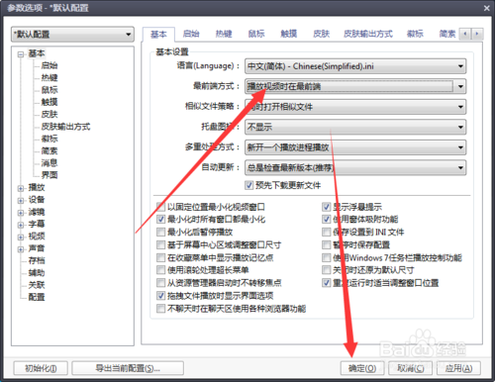The image size is (495, 382).
Task: Select 皮肤输出方式 in the tree
Action: pos(65,127)
